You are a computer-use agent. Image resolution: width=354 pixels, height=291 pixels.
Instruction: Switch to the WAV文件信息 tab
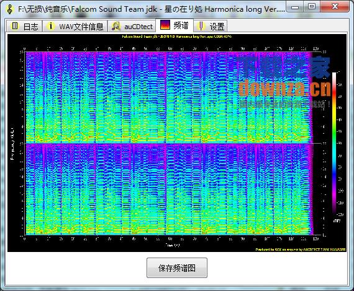75,26
